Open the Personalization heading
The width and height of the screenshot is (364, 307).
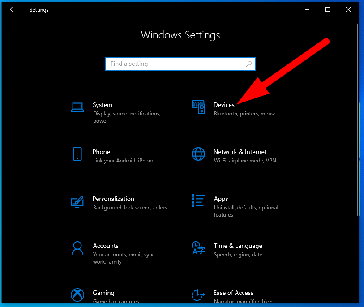click(113, 199)
